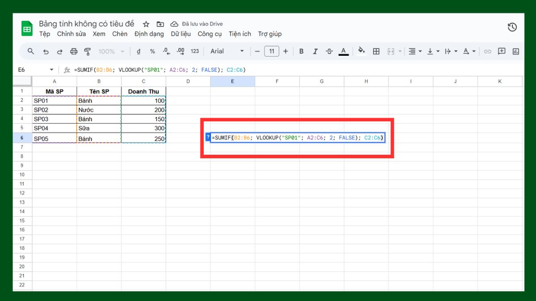This screenshot has width=536, height=301.
Task: Pick a cell fill color
Action: click(362, 51)
